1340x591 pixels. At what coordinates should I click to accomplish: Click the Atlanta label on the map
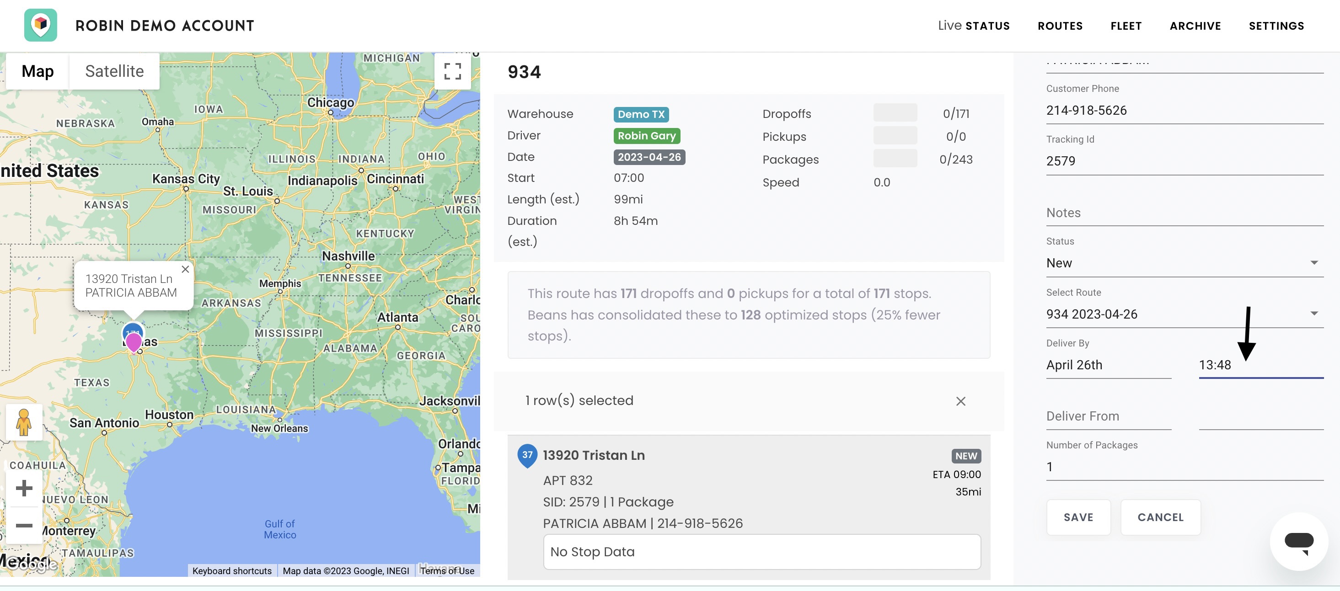click(397, 317)
